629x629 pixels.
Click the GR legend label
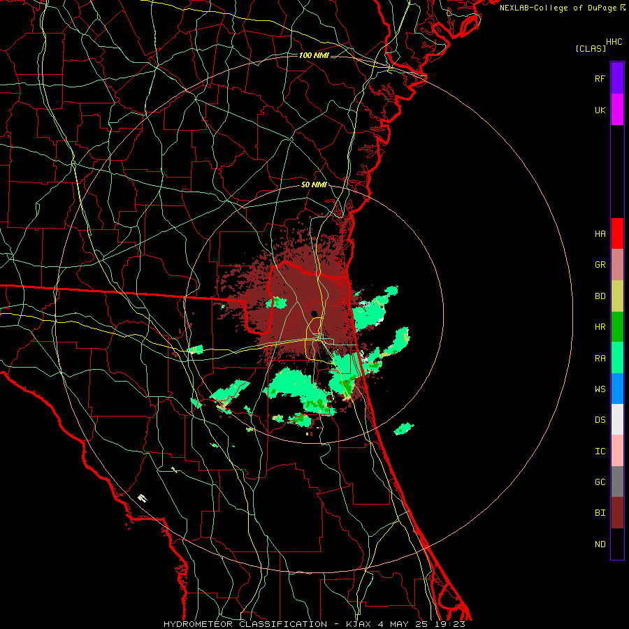(600, 265)
